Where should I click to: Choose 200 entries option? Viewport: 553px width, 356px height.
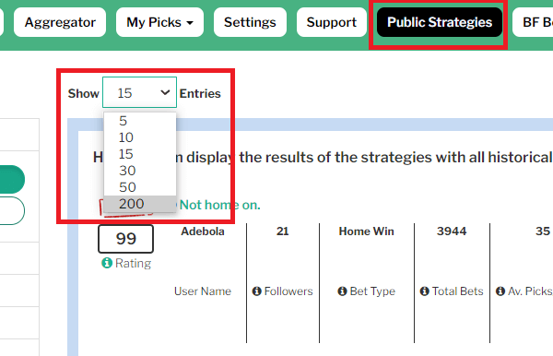(x=140, y=204)
